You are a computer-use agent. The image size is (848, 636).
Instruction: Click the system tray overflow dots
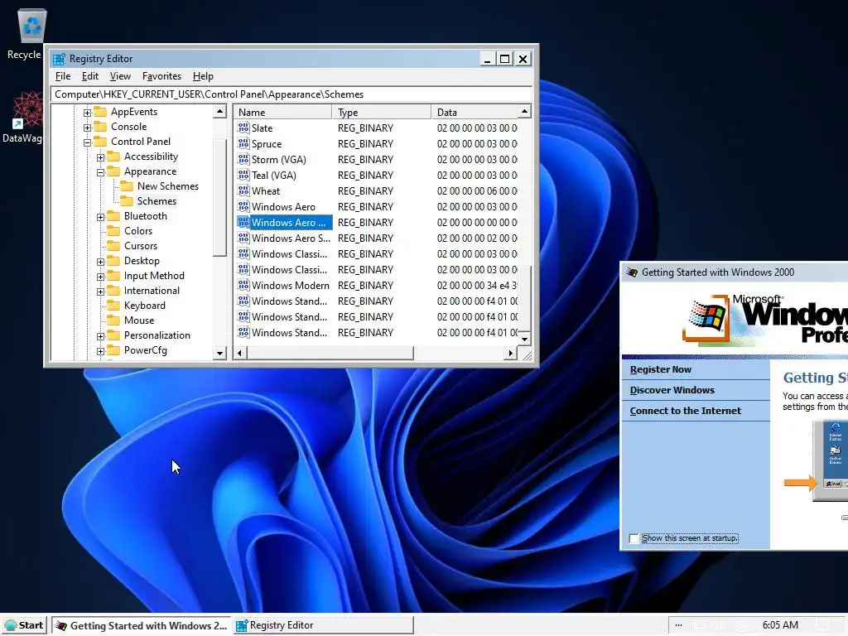click(678, 625)
